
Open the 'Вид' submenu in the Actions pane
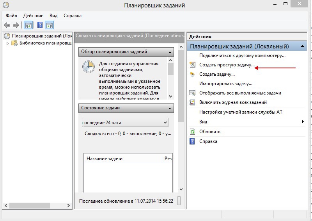tap(302, 122)
